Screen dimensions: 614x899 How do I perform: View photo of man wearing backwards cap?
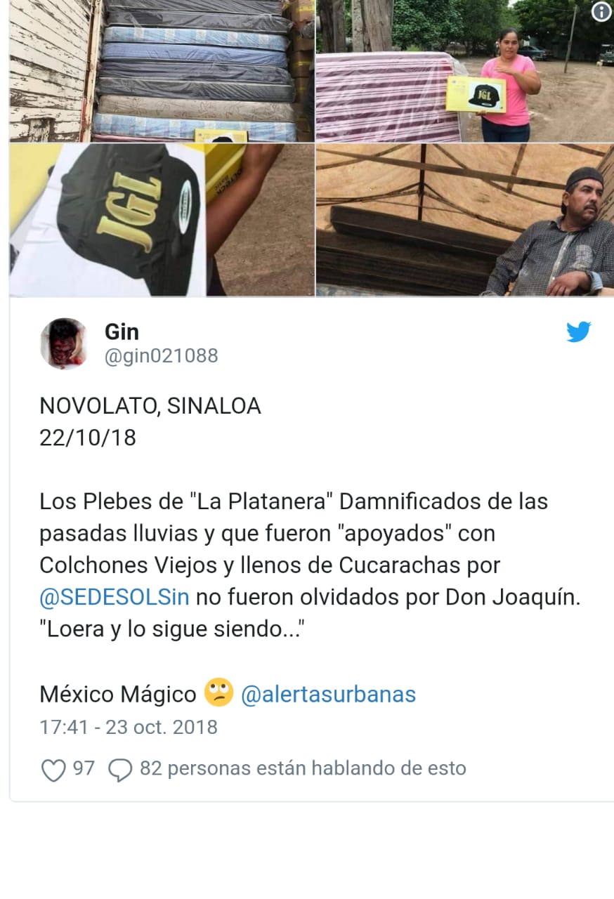coord(465,221)
